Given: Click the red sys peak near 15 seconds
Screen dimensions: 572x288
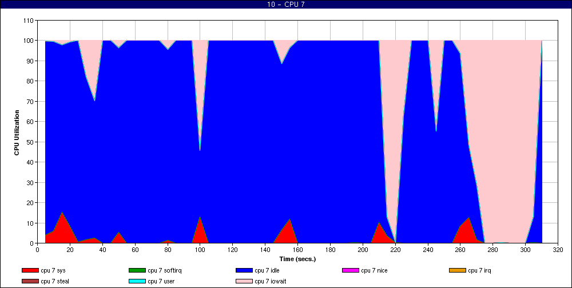Looking at the screenshot, I should (x=62, y=228).
